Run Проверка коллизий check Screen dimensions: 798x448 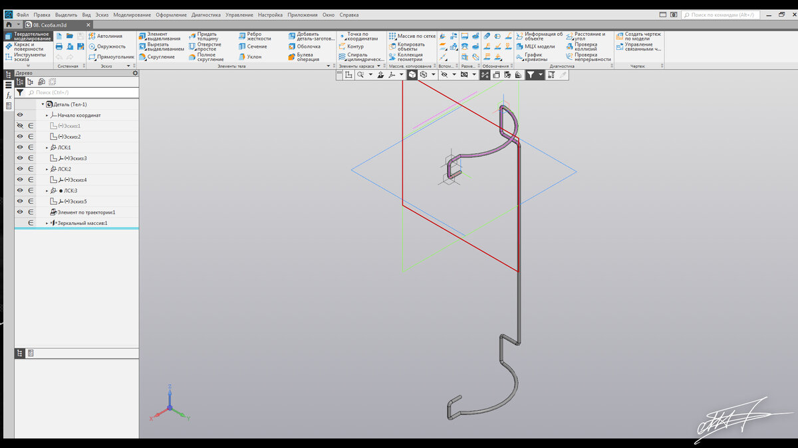click(582, 46)
